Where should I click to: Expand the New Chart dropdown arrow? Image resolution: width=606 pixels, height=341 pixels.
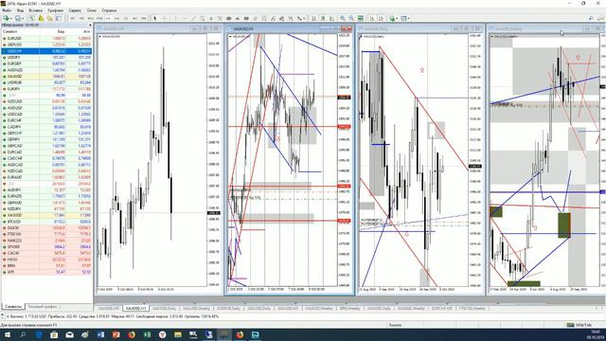(11, 18)
